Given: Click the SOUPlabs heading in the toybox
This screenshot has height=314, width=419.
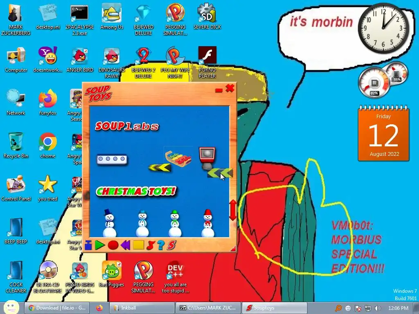Looking at the screenshot, I should (127, 126).
